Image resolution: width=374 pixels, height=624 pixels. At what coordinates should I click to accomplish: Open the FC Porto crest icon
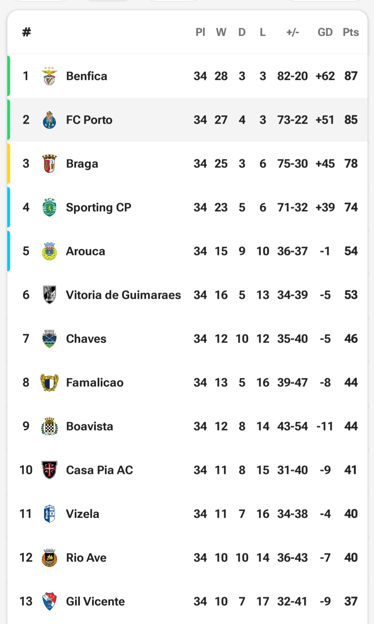click(x=49, y=120)
